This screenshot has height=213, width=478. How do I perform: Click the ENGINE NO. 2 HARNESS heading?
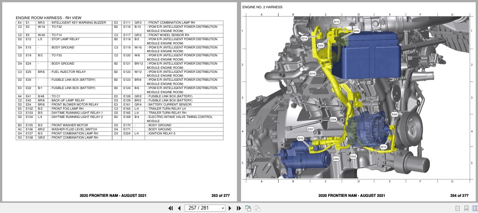pos(262,7)
